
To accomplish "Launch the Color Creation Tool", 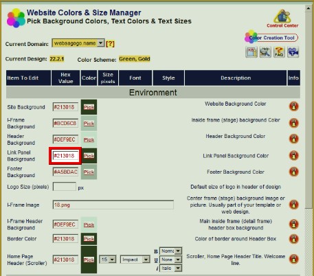I will click(271, 37).
